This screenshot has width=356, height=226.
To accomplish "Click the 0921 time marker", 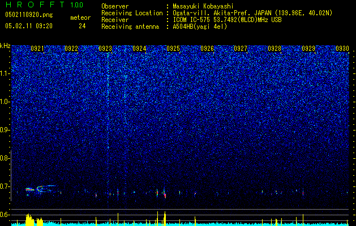I will click(x=37, y=49).
